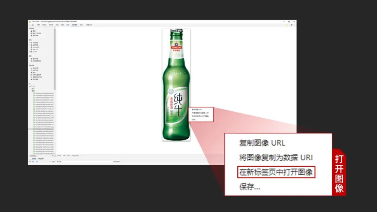Select the second bottom drawer tab
This screenshot has height=212, width=377.
pyautogui.click(x=41, y=159)
